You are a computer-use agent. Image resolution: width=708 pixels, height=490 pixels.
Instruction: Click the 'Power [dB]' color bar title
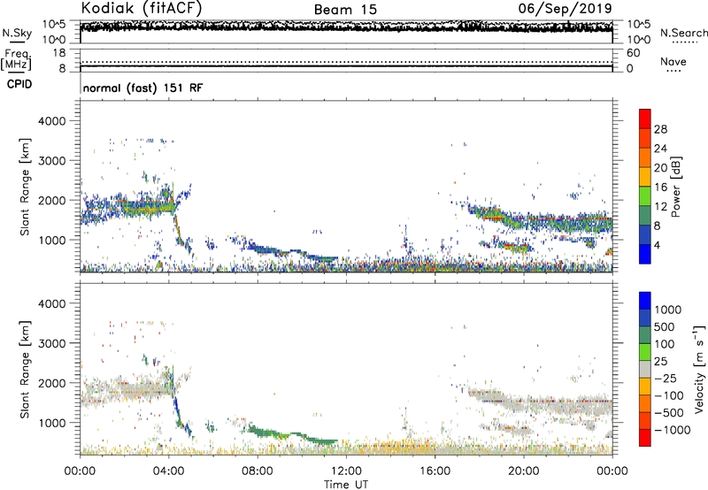click(x=675, y=187)
